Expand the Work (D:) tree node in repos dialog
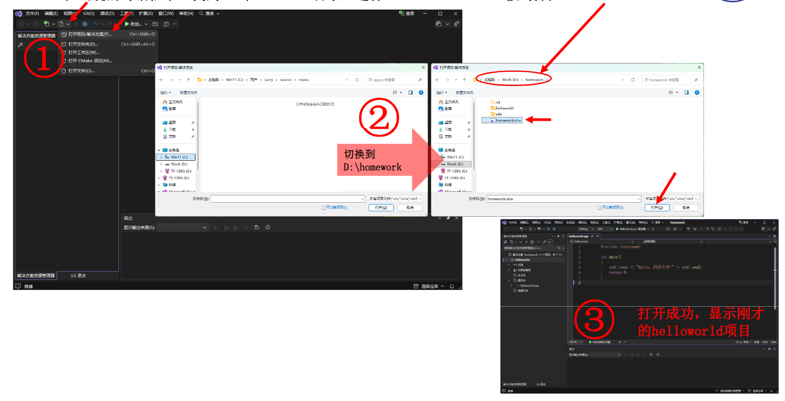This screenshot has width=785, height=401. coord(161,164)
